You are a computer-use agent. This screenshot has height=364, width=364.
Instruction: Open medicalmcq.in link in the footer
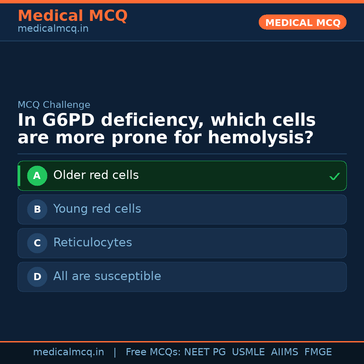pyautogui.click(x=68, y=352)
